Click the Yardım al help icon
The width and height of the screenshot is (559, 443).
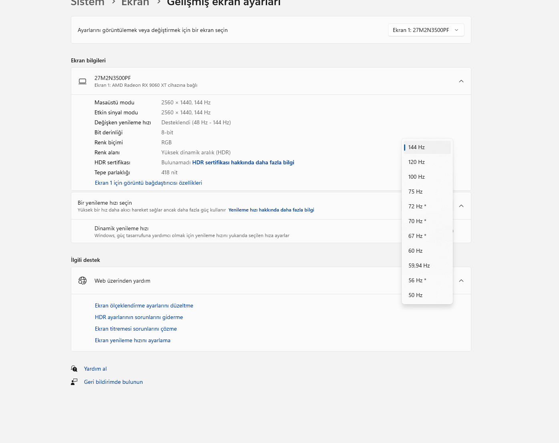[74, 369]
